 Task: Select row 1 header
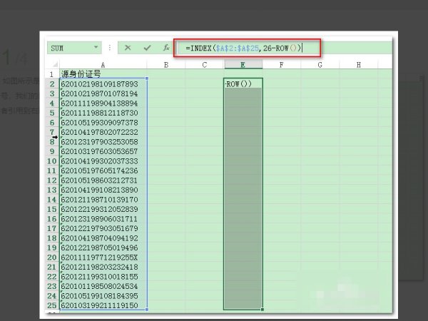(52, 74)
